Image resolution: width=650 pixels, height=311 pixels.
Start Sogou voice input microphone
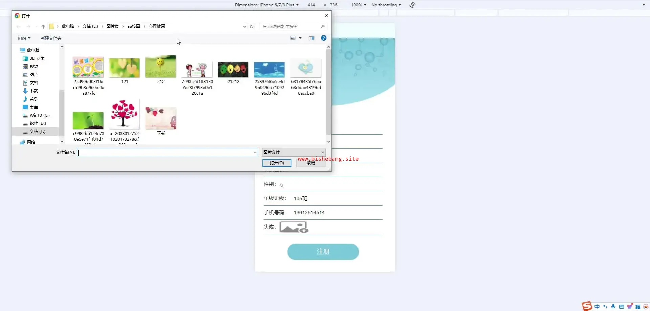click(613, 307)
